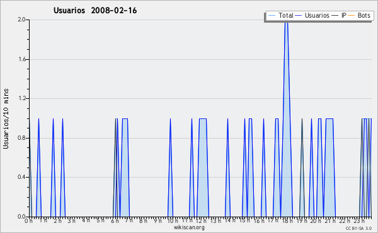Select the 'Usuarios' legend entry
The height and width of the screenshot is (233, 378).
pyautogui.click(x=312, y=15)
